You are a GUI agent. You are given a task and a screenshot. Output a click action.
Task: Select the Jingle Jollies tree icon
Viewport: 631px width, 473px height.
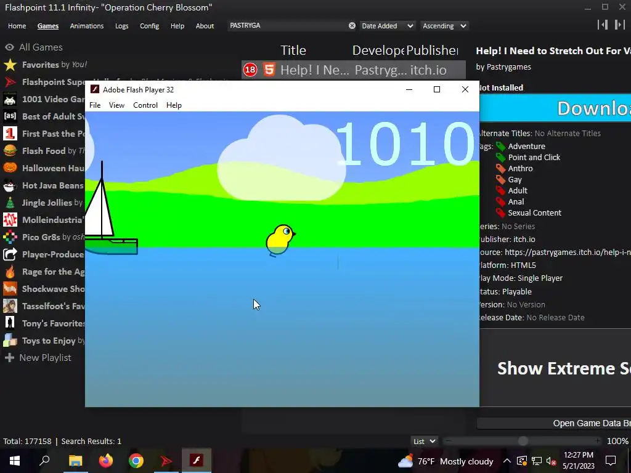(x=10, y=203)
